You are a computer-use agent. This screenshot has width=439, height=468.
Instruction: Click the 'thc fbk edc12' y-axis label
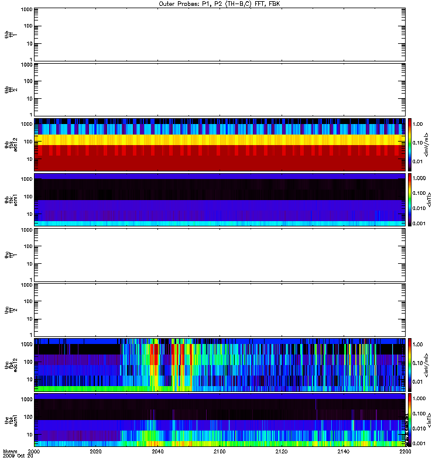coord(11,365)
